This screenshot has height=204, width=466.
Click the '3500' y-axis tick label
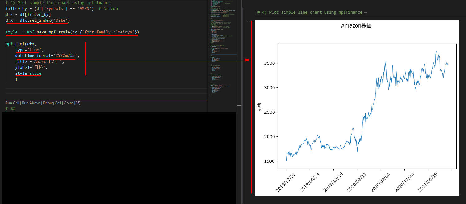269,63
